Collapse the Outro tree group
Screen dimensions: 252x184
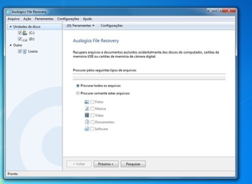coord(10,45)
